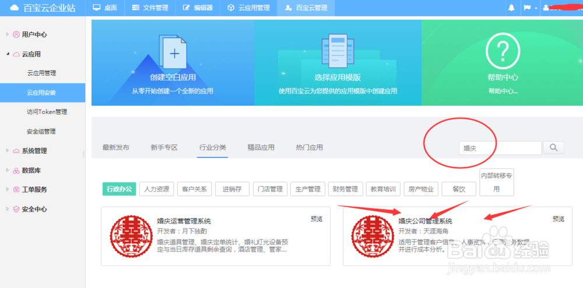583x288 pixels.
Task: Click developer text 开发者：天涯海角
Action: click(423, 231)
